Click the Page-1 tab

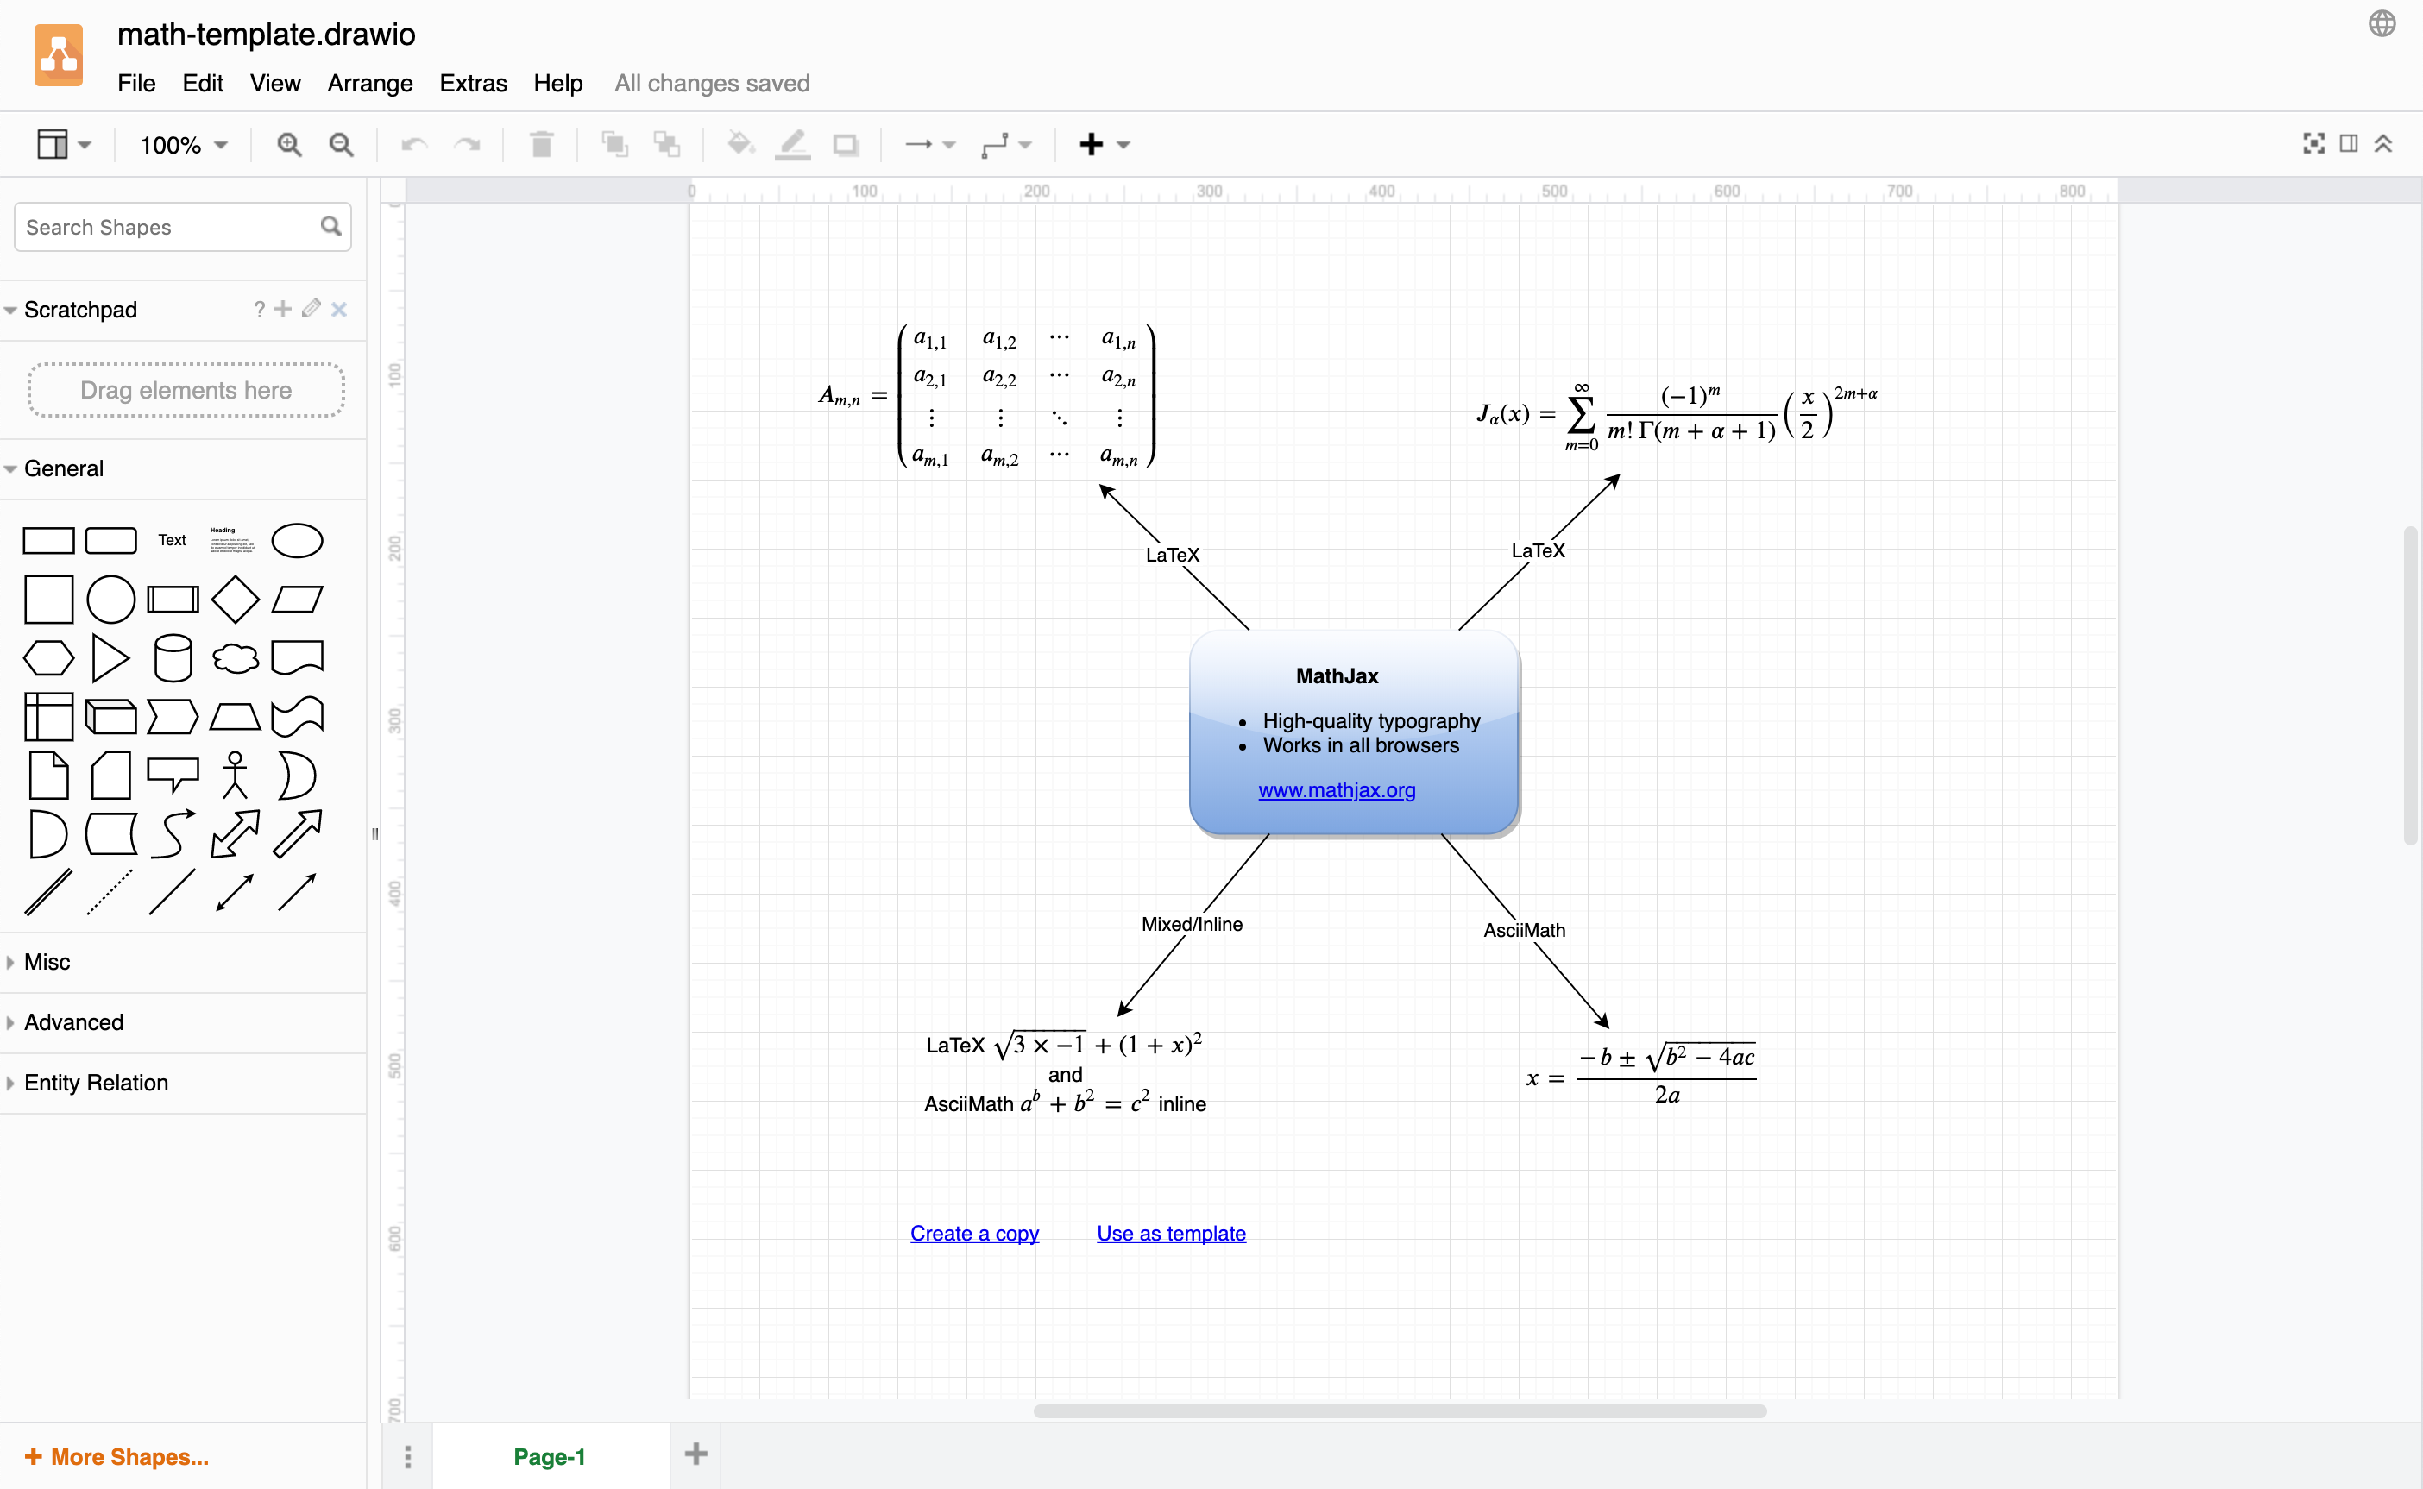coord(551,1456)
